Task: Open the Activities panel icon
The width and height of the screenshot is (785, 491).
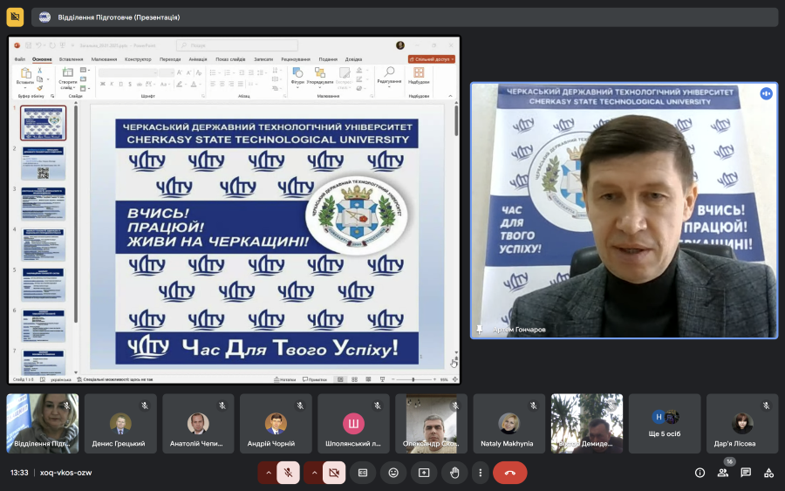Action: point(768,473)
